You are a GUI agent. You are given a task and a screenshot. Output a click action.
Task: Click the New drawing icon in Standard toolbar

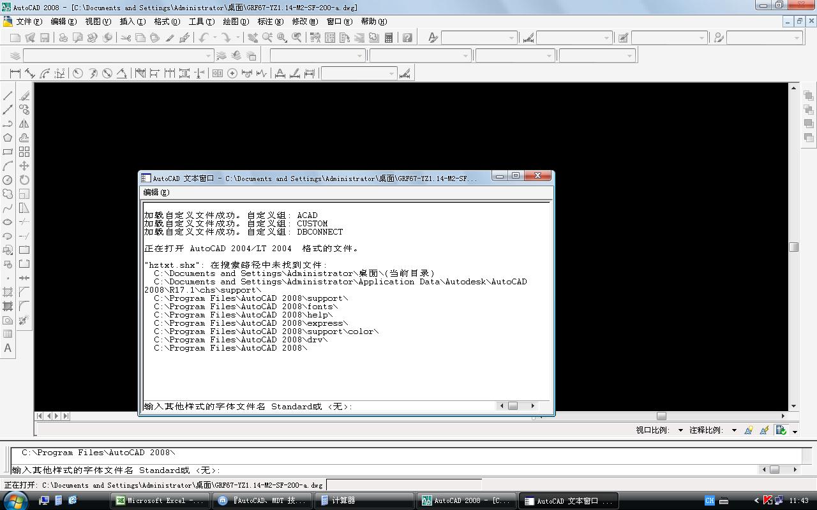(x=15, y=38)
